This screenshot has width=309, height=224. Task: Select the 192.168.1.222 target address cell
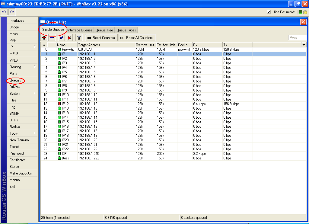tap(106, 158)
